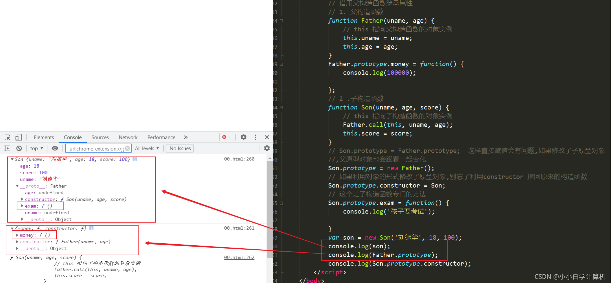Click the 'uname: "刘德华"' property row
Viewport: 611px width, 283px height.
coord(40,179)
